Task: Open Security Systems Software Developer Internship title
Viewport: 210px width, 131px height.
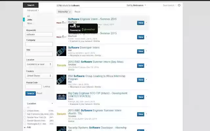Action: click(x=97, y=128)
